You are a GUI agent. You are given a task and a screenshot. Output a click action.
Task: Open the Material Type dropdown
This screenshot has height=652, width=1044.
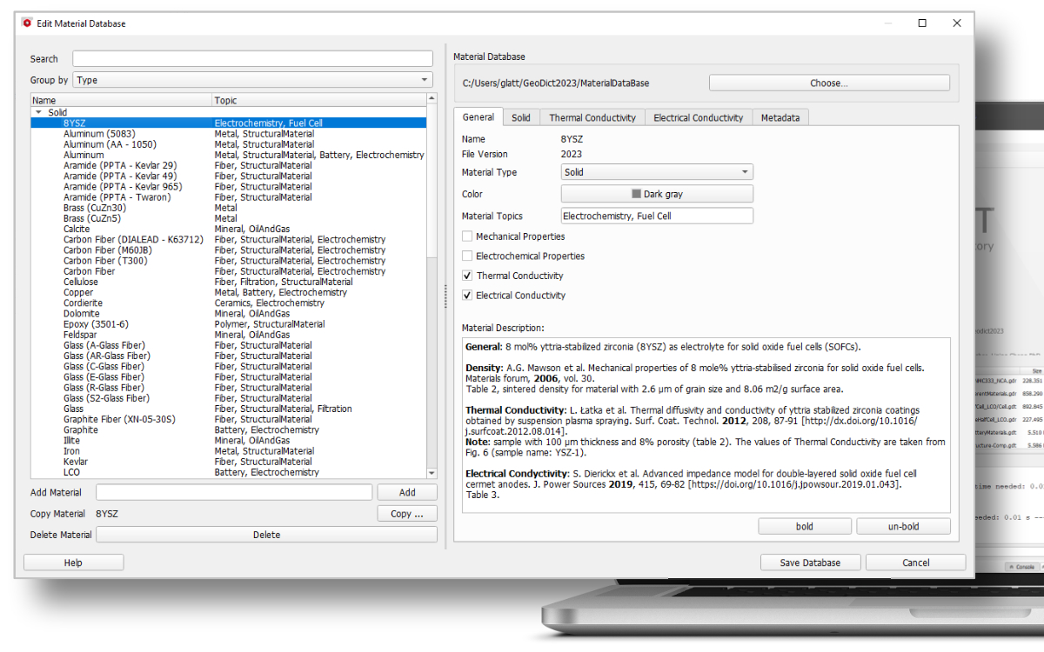pyautogui.click(x=656, y=172)
